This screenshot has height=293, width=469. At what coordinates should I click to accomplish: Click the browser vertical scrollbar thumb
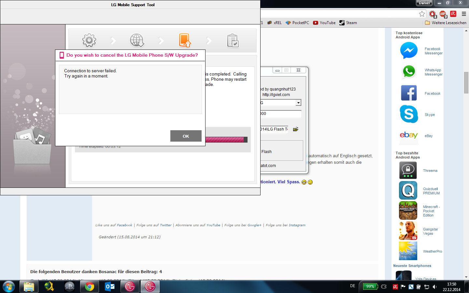coord(466,83)
